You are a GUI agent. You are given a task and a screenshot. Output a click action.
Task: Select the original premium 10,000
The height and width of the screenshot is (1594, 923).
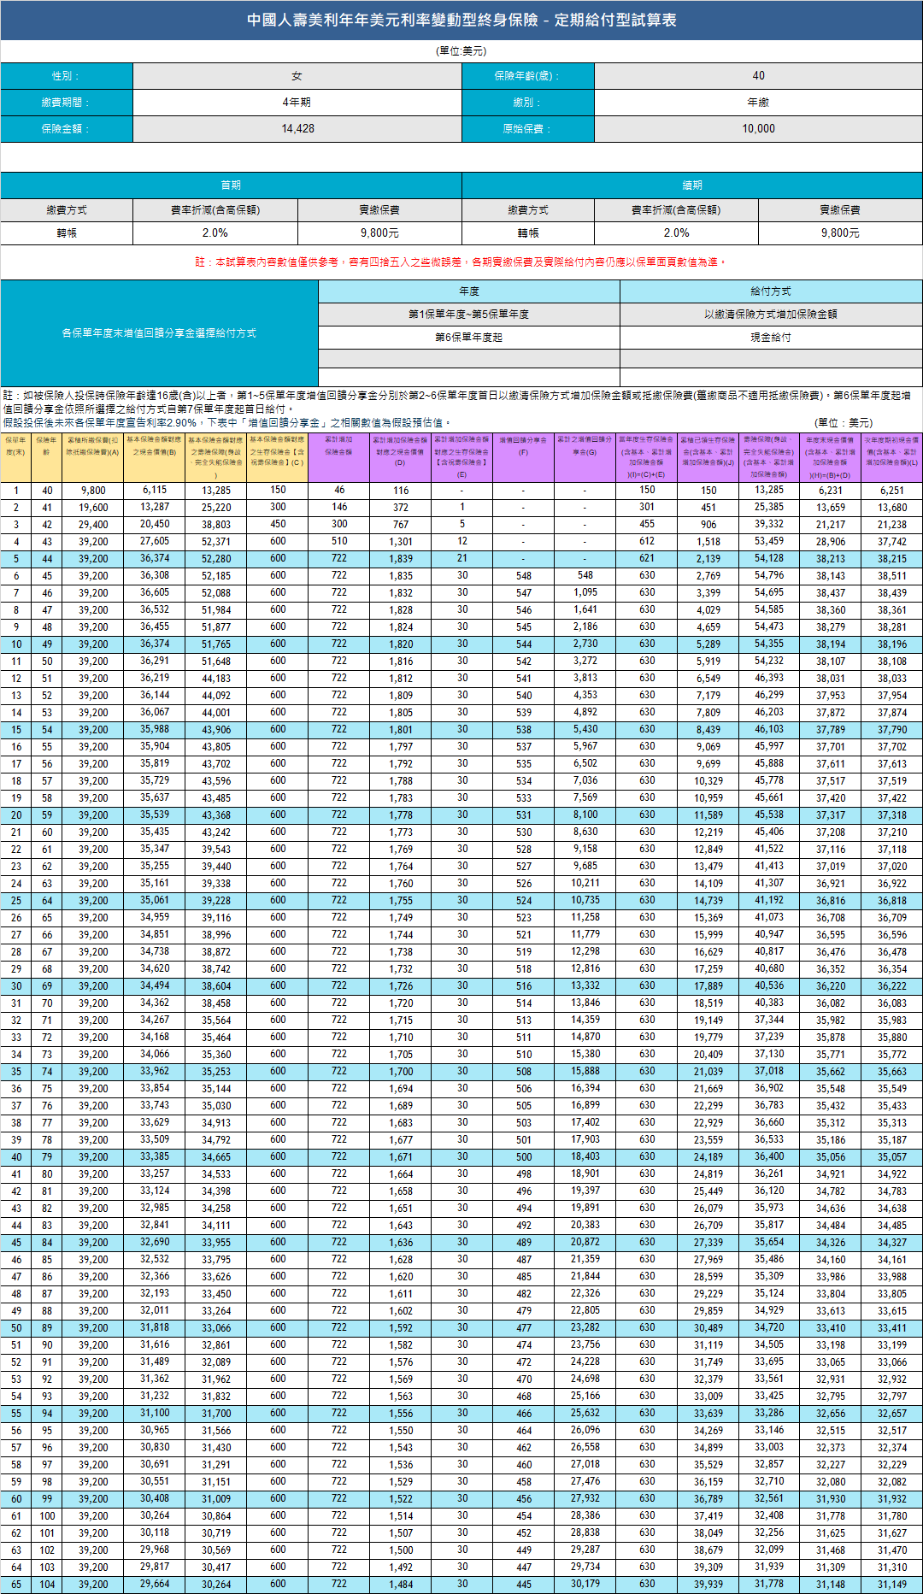pyautogui.click(x=758, y=129)
